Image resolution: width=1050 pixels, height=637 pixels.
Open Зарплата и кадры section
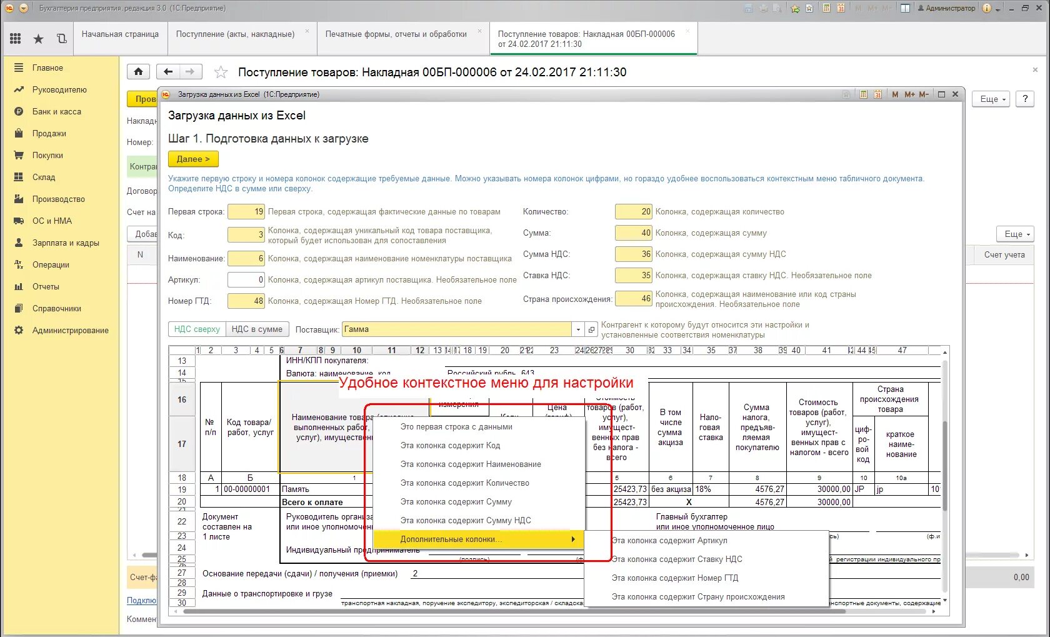click(66, 243)
